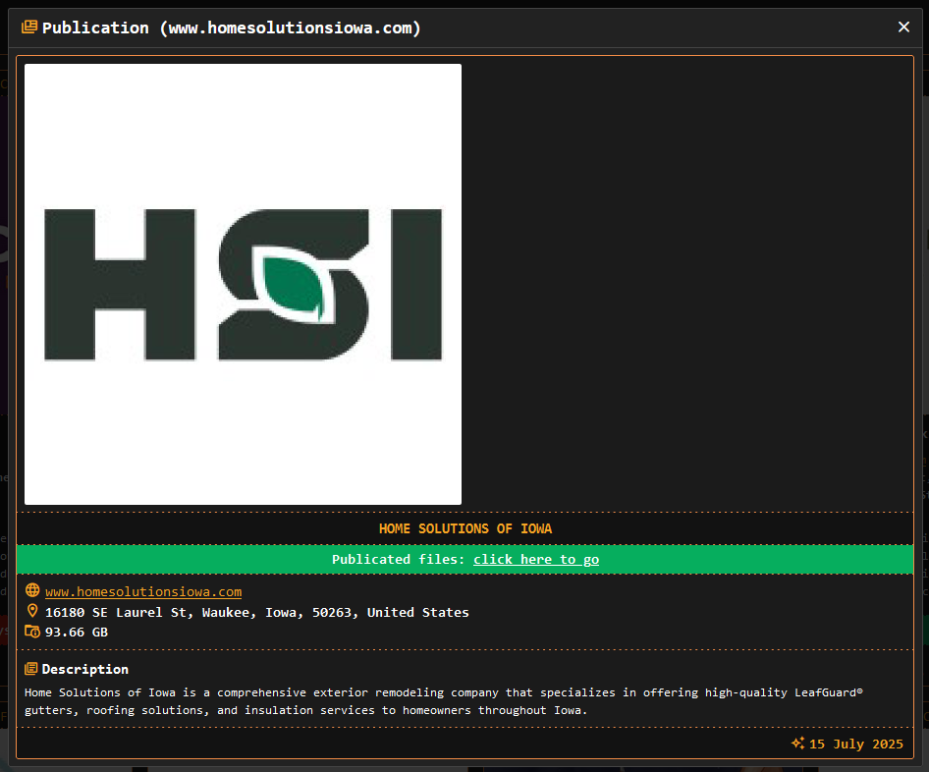
Task: Click the Waukee, Iowa street address text
Action: pos(256,612)
